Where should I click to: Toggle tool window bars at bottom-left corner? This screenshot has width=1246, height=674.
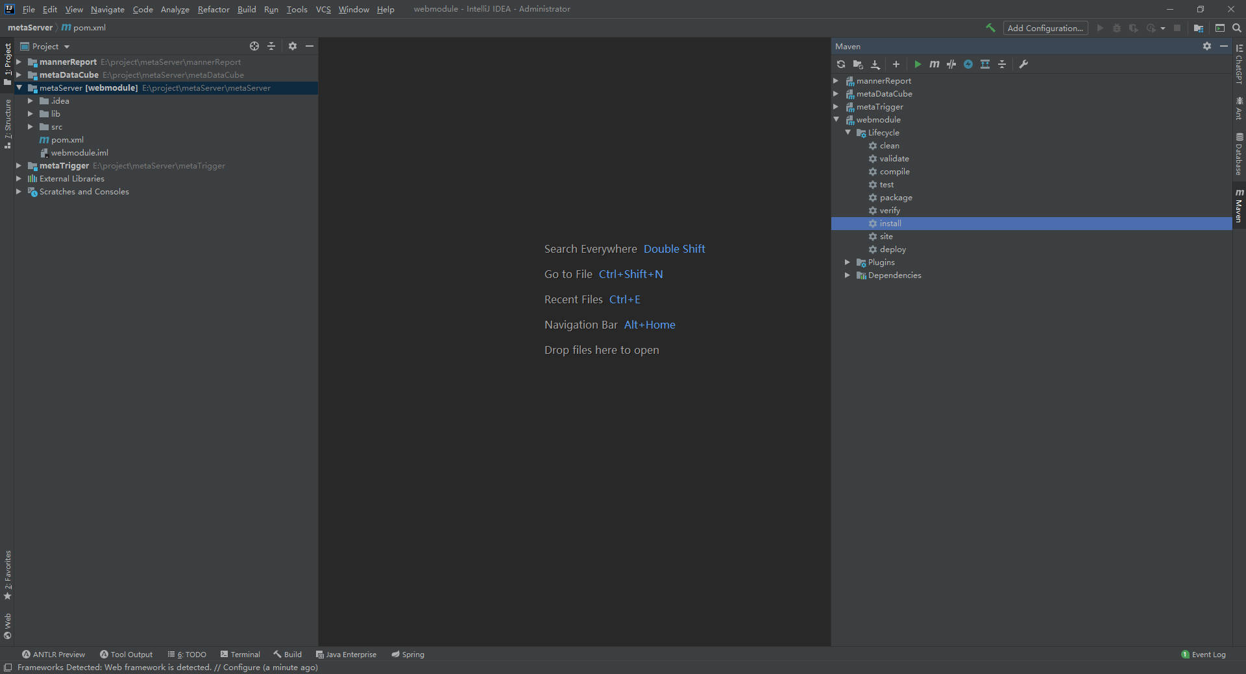pyautogui.click(x=7, y=668)
